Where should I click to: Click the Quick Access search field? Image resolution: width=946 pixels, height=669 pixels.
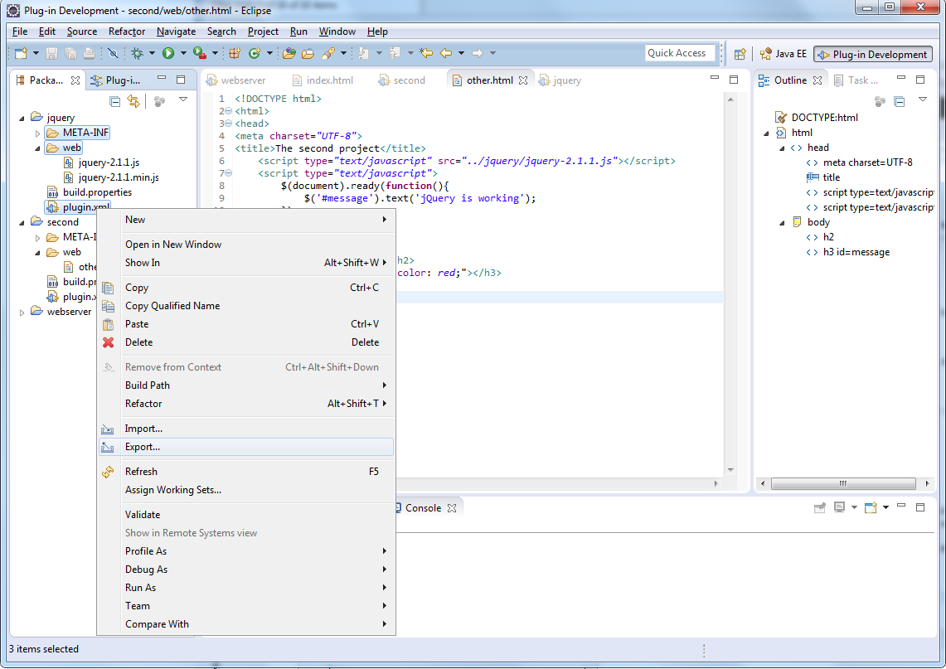point(680,53)
